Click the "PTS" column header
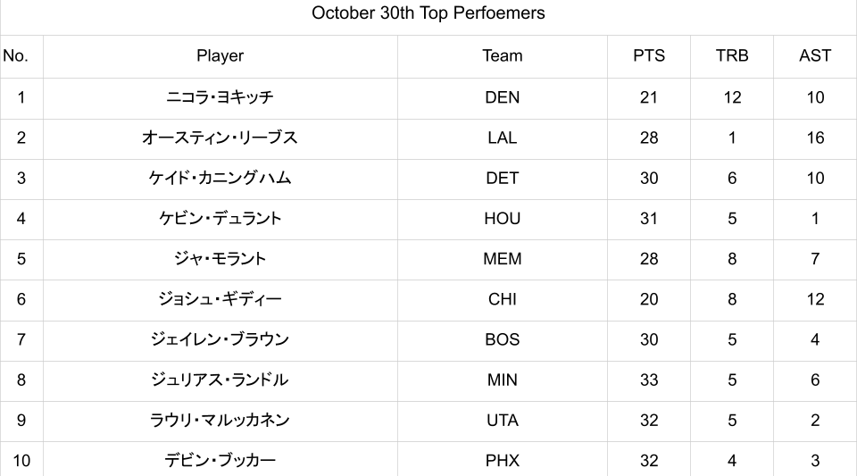The width and height of the screenshot is (857, 476). point(649,55)
